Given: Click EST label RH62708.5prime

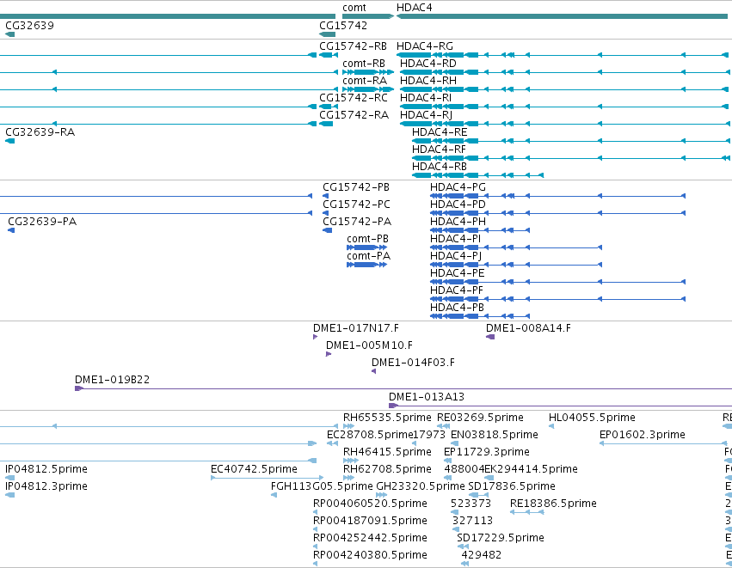Looking at the screenshot, I should pos(387,470).
